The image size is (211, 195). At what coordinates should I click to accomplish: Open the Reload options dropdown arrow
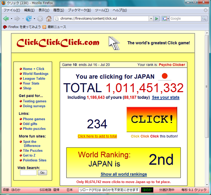click(34, 19)
